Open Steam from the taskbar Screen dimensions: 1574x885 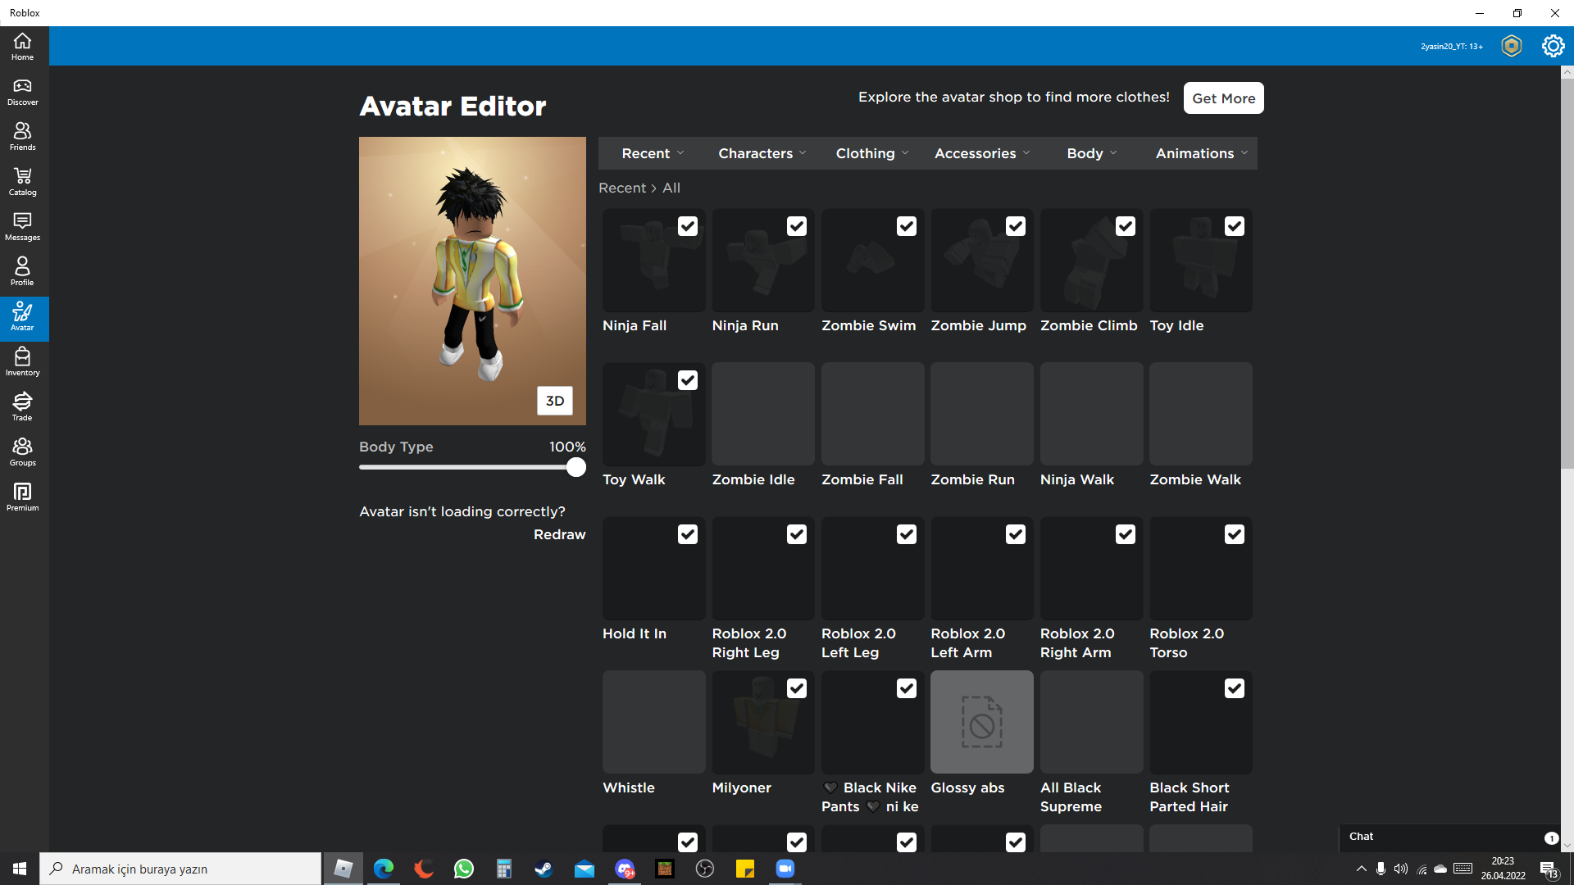click(x=544, y=869)
